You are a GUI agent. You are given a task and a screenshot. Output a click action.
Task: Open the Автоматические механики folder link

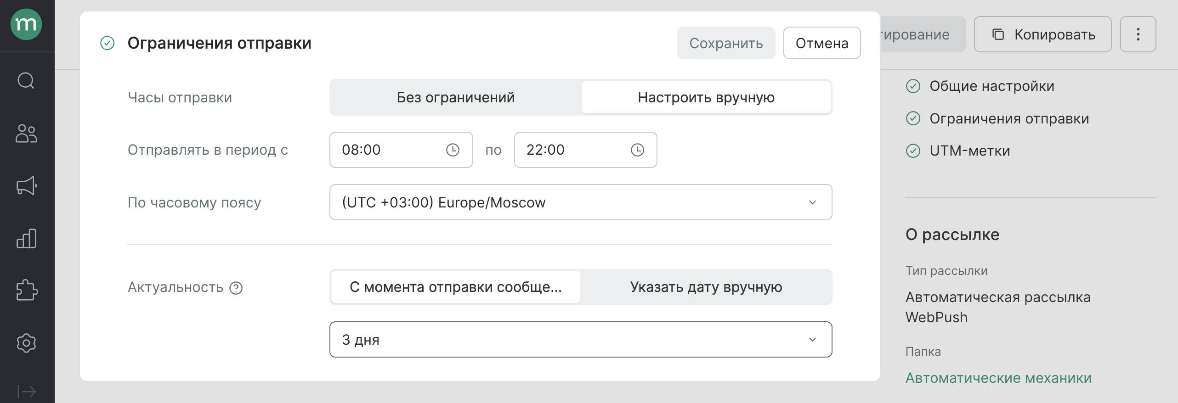click(998, 378)
